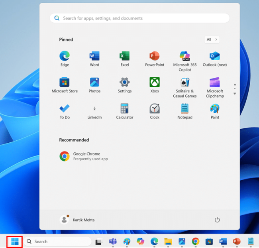Open Settings from the Start menu
The height and width of the screenshot is (248, 259).
tap(125, 85)
